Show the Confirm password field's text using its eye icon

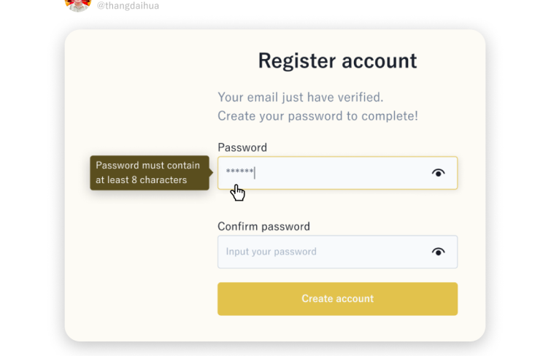coord(438,252)
